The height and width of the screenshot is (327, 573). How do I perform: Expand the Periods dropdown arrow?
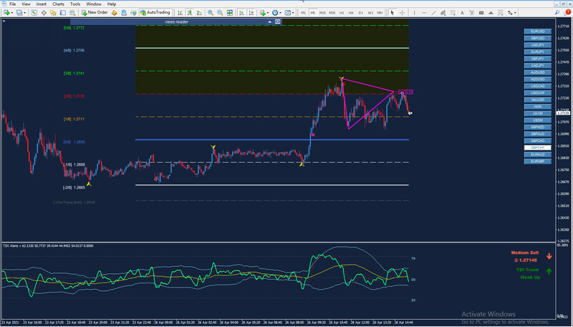(x=280, y=13)
